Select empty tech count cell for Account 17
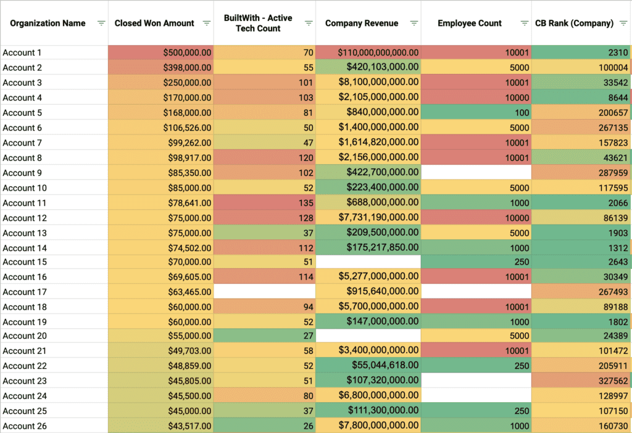The image size is (632, 433). click(264, 292)
